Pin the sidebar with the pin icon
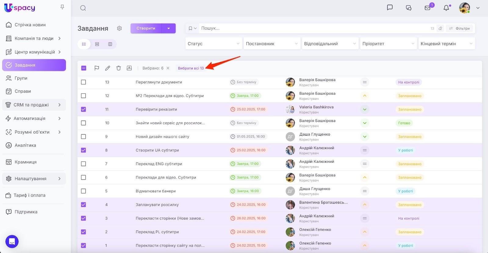The height and width of the screenshot is (253, 488). click(62, 7)
